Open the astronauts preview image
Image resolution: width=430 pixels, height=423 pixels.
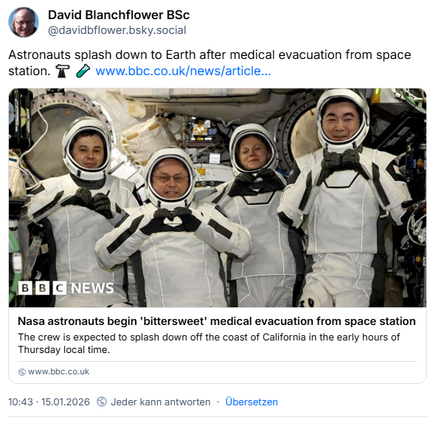[218, 197]
